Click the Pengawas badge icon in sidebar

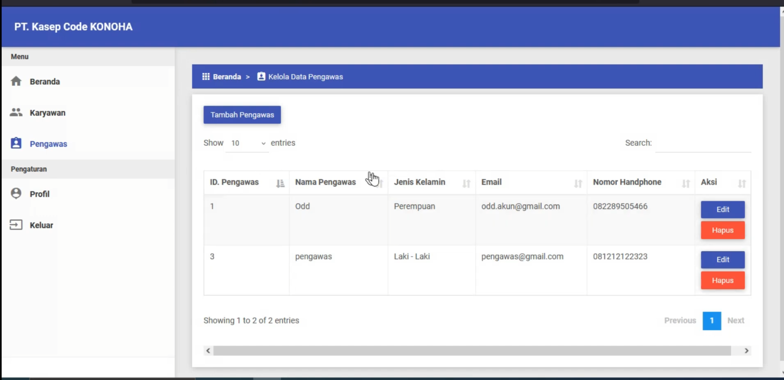point(16,143)
